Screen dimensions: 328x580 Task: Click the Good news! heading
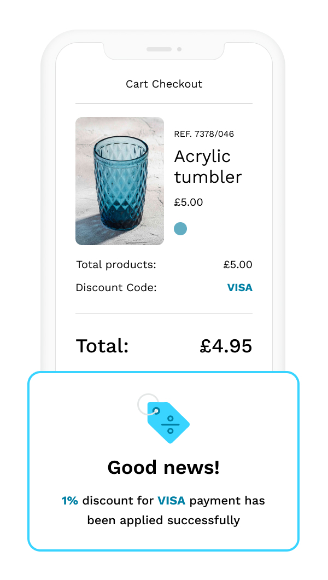coord(163,468)
